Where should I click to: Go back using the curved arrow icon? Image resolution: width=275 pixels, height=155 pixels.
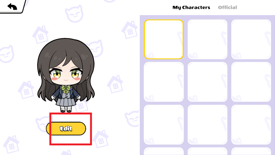pyautogui.click(x=12, y=7)
